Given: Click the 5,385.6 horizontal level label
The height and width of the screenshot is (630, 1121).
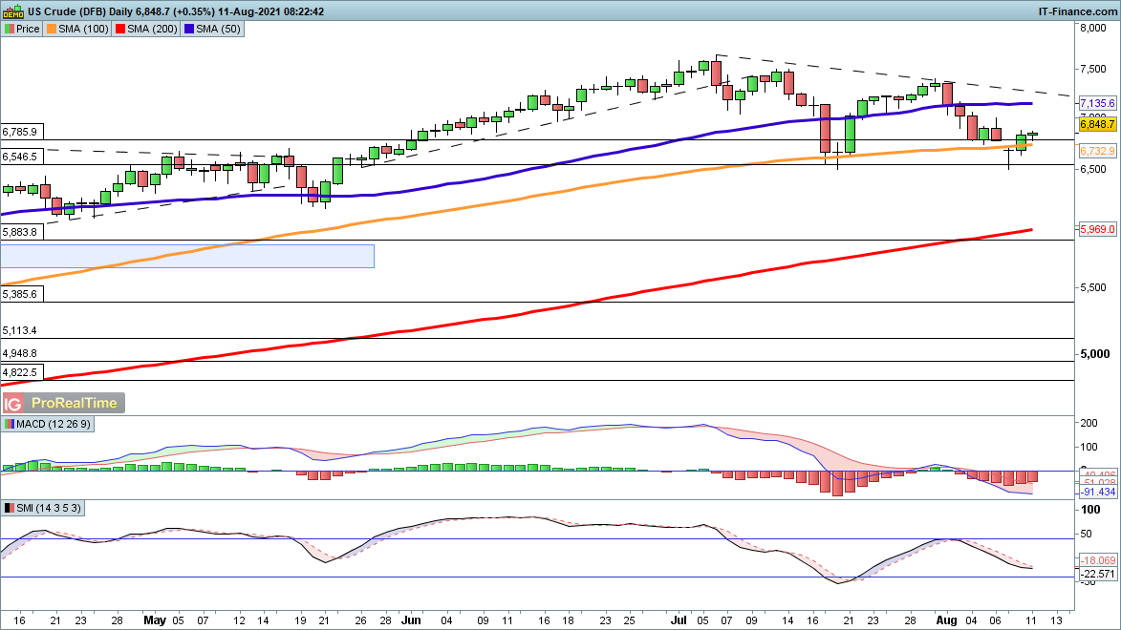Looking at the screenshot, I should click(x=20, y=295).
